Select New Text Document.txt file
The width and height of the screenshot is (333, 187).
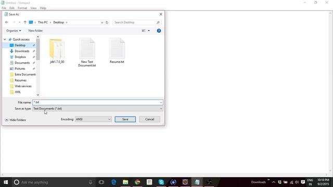point(87,52)
